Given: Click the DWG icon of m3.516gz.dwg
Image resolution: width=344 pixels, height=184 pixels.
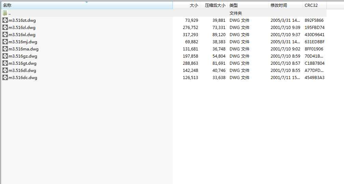Looking at the screenshot, I should pyautogui.click(x=5, y=56).
